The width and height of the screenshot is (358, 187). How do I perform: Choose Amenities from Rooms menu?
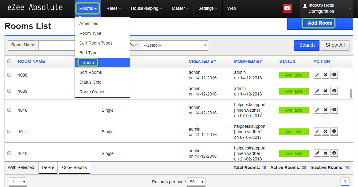[102, 23]
